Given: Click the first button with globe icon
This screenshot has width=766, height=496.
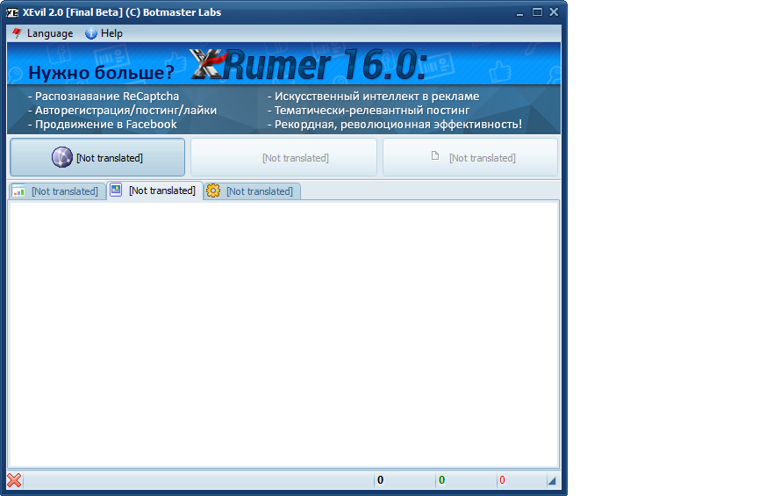Looking at the screenshot, I should point(97,157).
